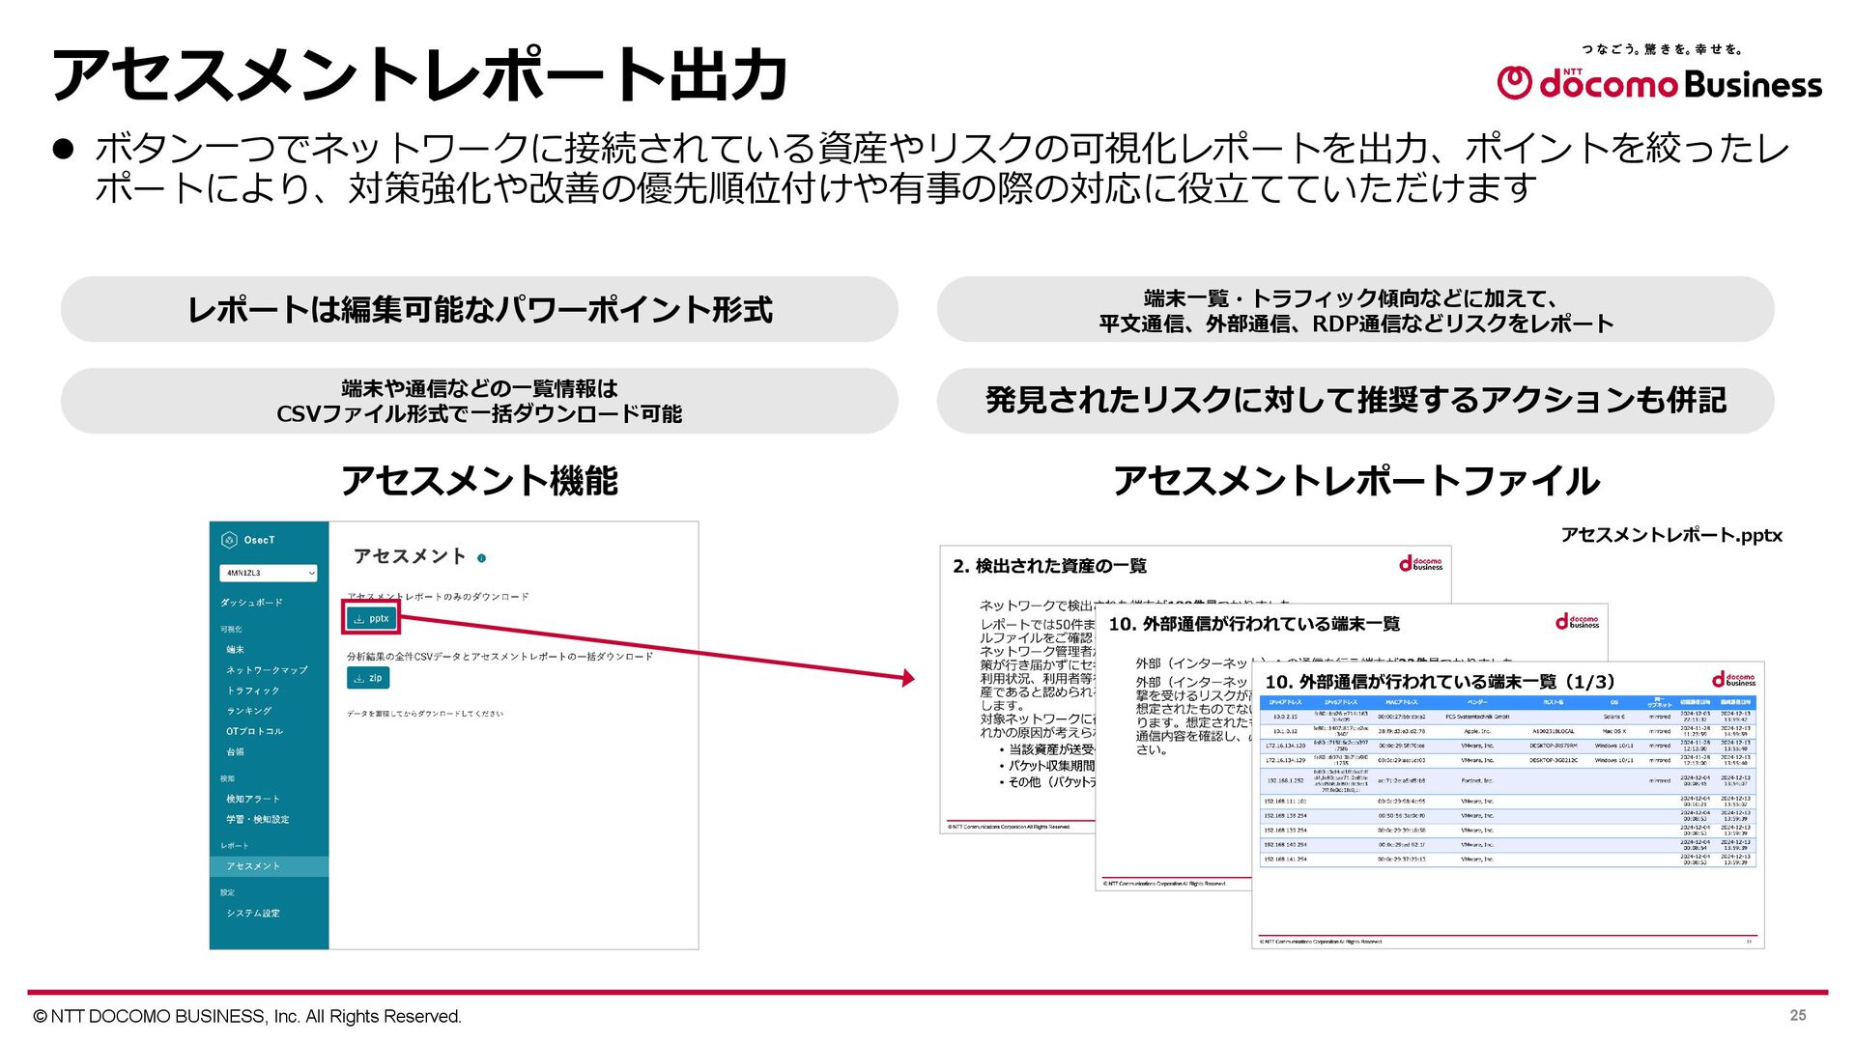
Task: Select slide thumbnail '10. 外部通信が行われている端末一覧 (1/3)'
Action: tap(1508, 804)
